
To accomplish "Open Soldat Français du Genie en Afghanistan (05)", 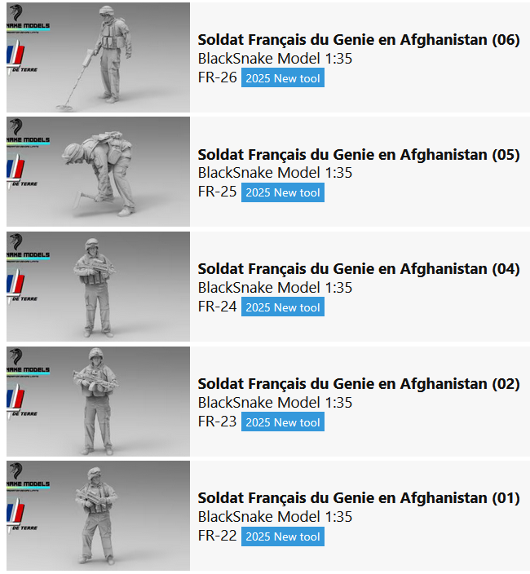I will click(x=358, y=154).
